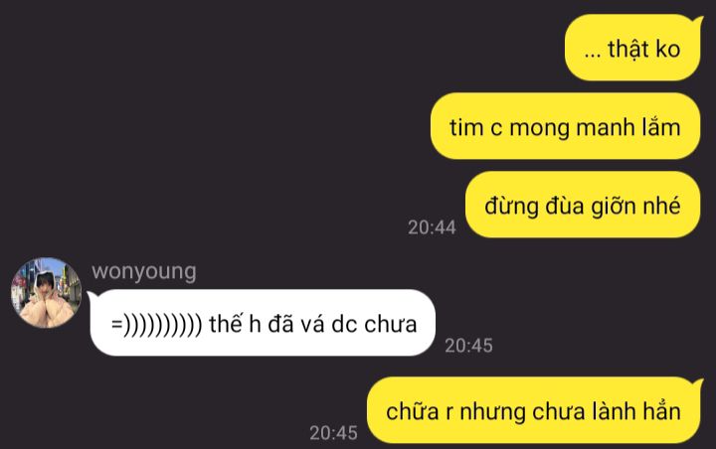Tap the 'tim c mong manh lắm' bubble
The image size is (716, 449).
click(565, 126)
